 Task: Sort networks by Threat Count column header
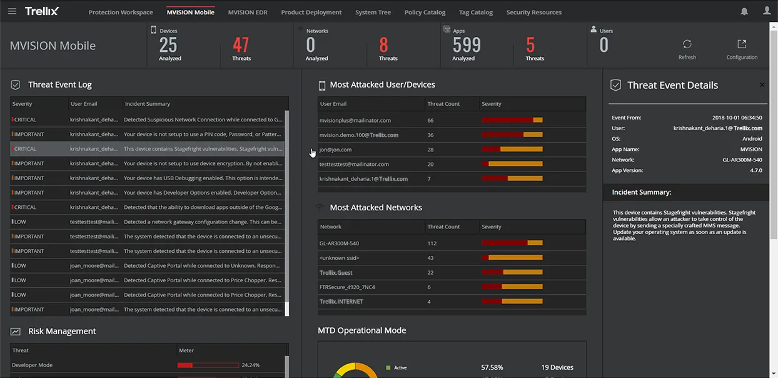coord(443,227)
